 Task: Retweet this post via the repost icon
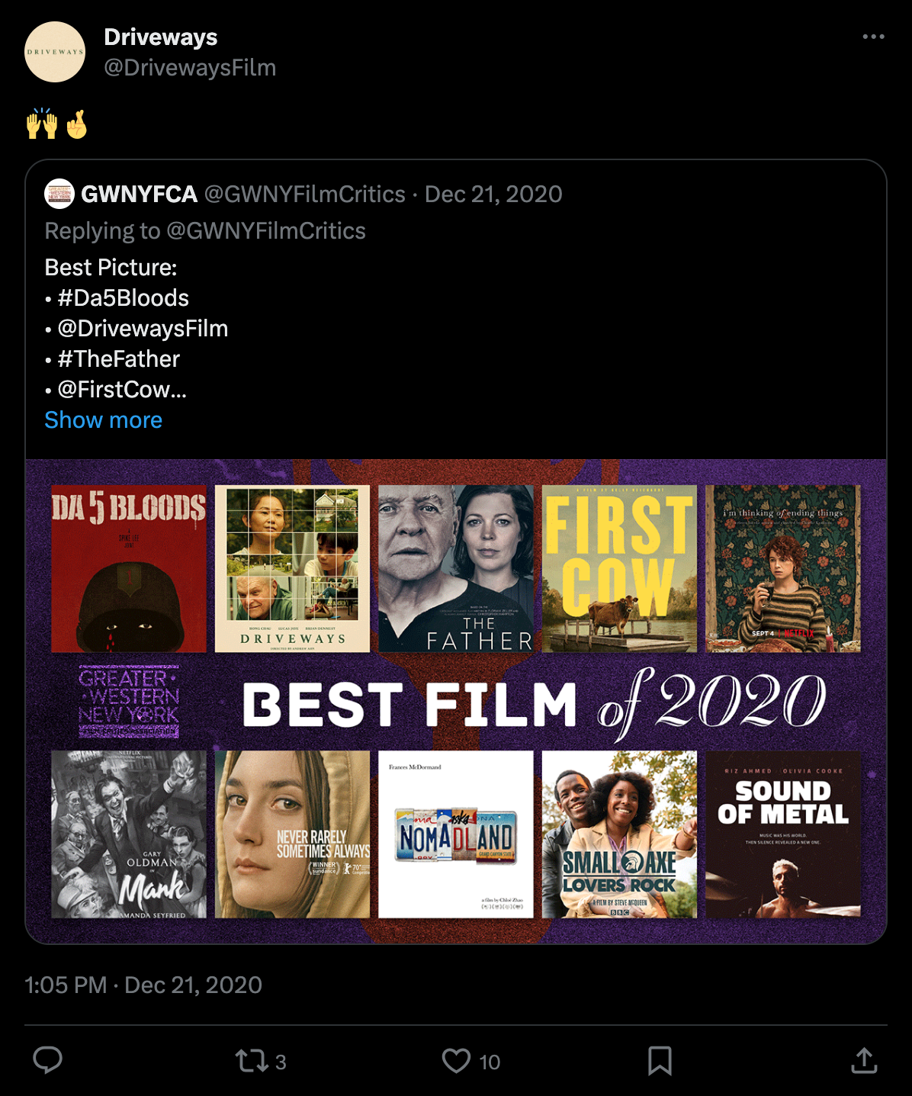click(x=251, y=1061)
